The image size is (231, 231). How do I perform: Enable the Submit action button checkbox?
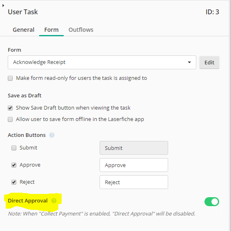pos(14,148)
